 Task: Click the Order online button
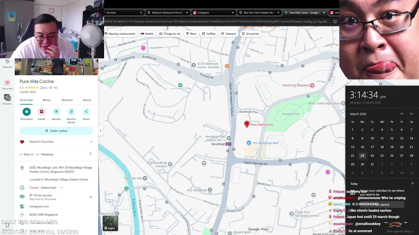click(56, 131)
